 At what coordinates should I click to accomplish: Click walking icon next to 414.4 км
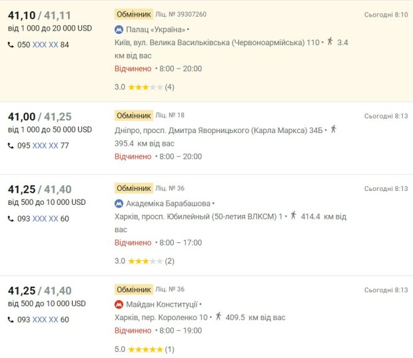click(x=292, y=216)
